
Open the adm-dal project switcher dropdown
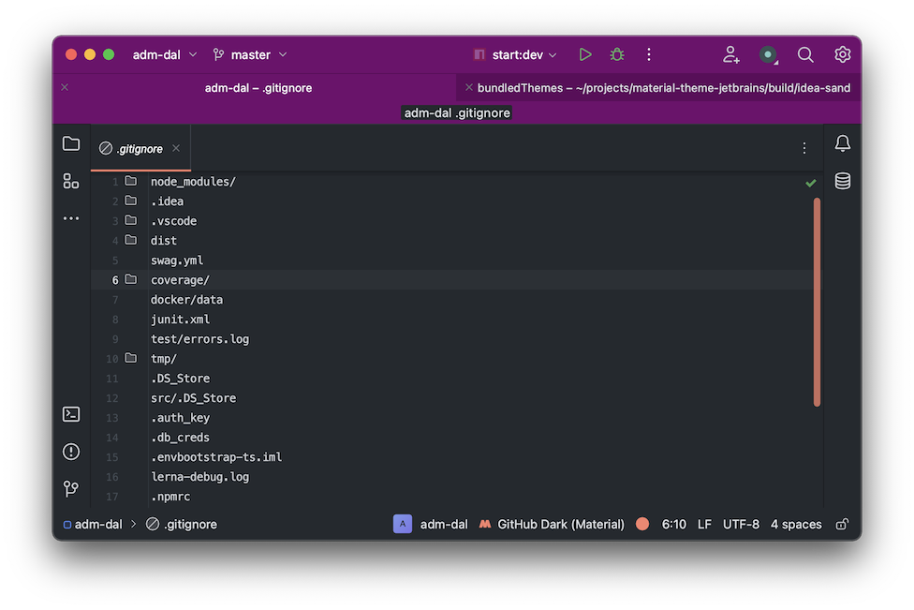[163, 54]
